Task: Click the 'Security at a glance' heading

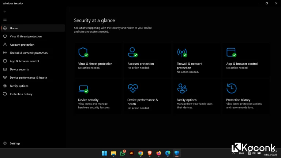Action: pos(94,20)
